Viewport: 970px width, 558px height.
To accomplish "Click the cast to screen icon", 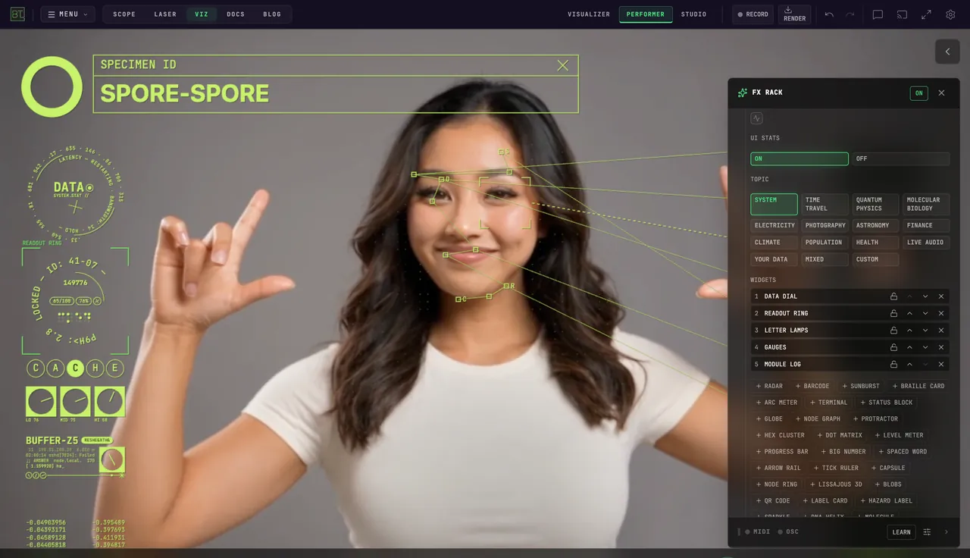I will click(902, 14).
